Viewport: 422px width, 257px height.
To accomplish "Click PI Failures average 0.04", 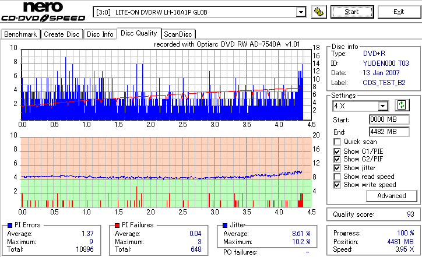I will 195,234.
